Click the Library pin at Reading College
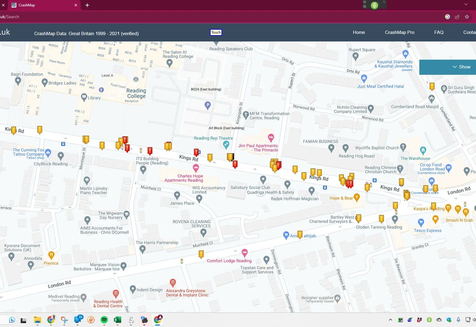Viewport: 476px width, 327px height. [84, 97]
